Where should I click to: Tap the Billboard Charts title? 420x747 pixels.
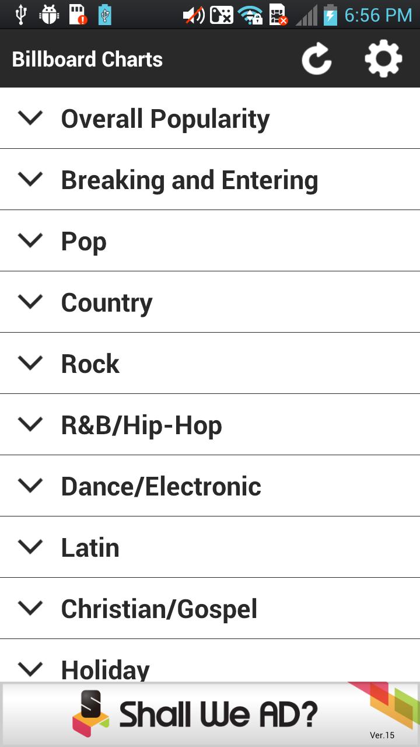[x=87, y=59]
